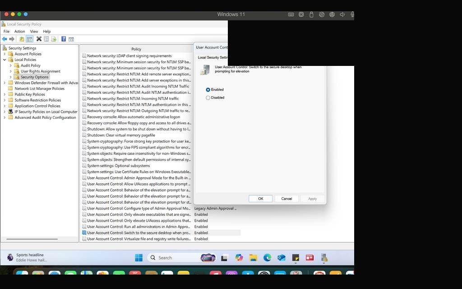Expand Software Restriction Policies node
Screen dimensions: 462x289
5,100
